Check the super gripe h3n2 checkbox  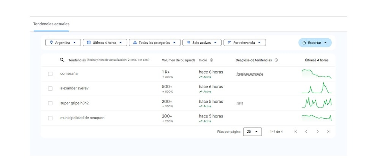tap(50, 103)
